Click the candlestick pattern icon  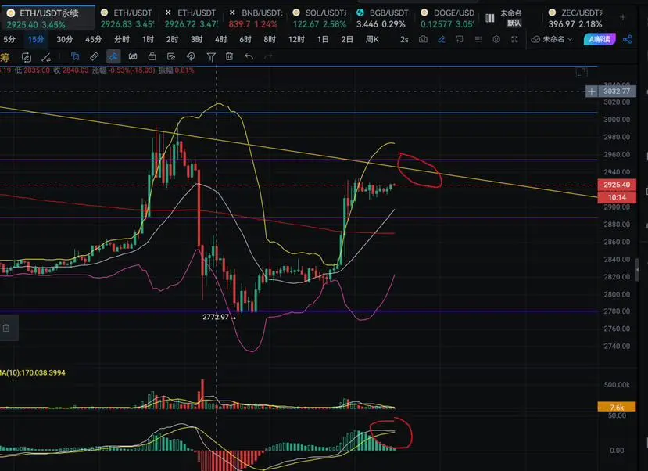click(x=133, y=56)
